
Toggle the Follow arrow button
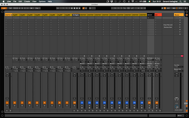(x=58, y=8)
